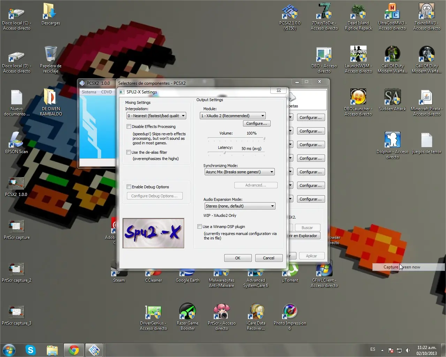446x357 pixels.
Task: Click the Volume slider
Action: tap(236, 139)
